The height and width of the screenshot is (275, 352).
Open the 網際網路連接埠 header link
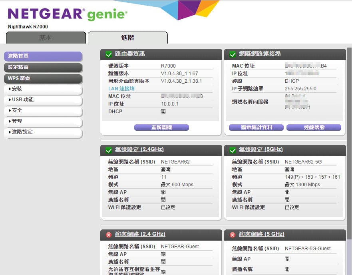pos(260,54)
